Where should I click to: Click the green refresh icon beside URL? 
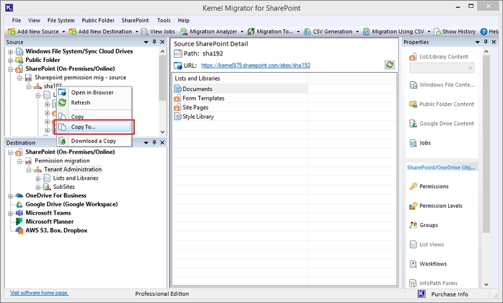tap(390, 65)
